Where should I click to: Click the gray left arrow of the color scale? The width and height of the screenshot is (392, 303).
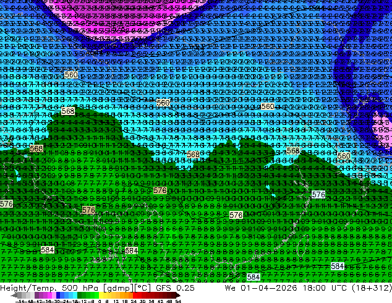pyautogui.click(x=14, y=296)
